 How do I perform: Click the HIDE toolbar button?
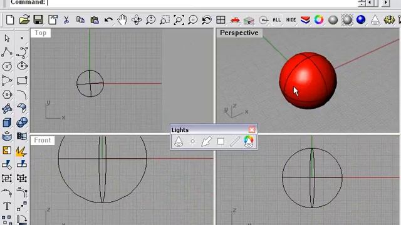291,20
